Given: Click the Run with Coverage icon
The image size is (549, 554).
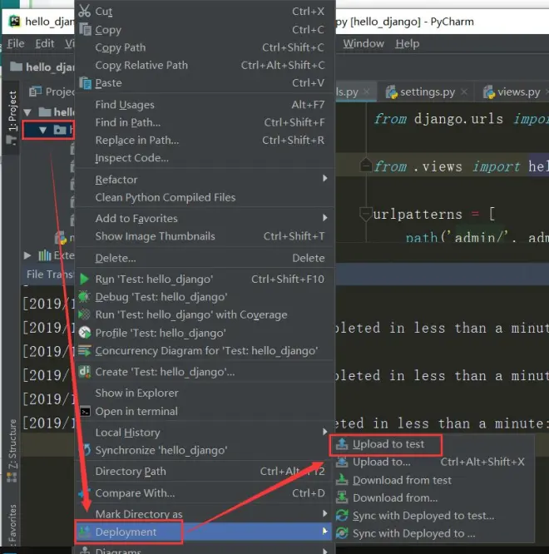Looking at the screenshot, I should [84, 314].
